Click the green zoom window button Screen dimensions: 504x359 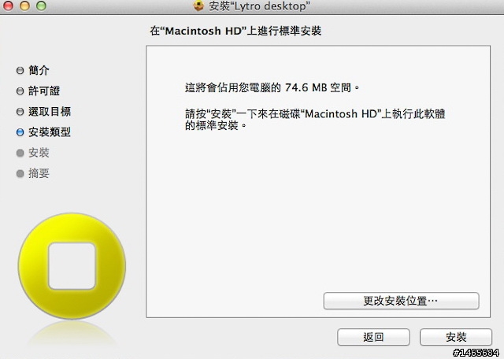[41, 6]
